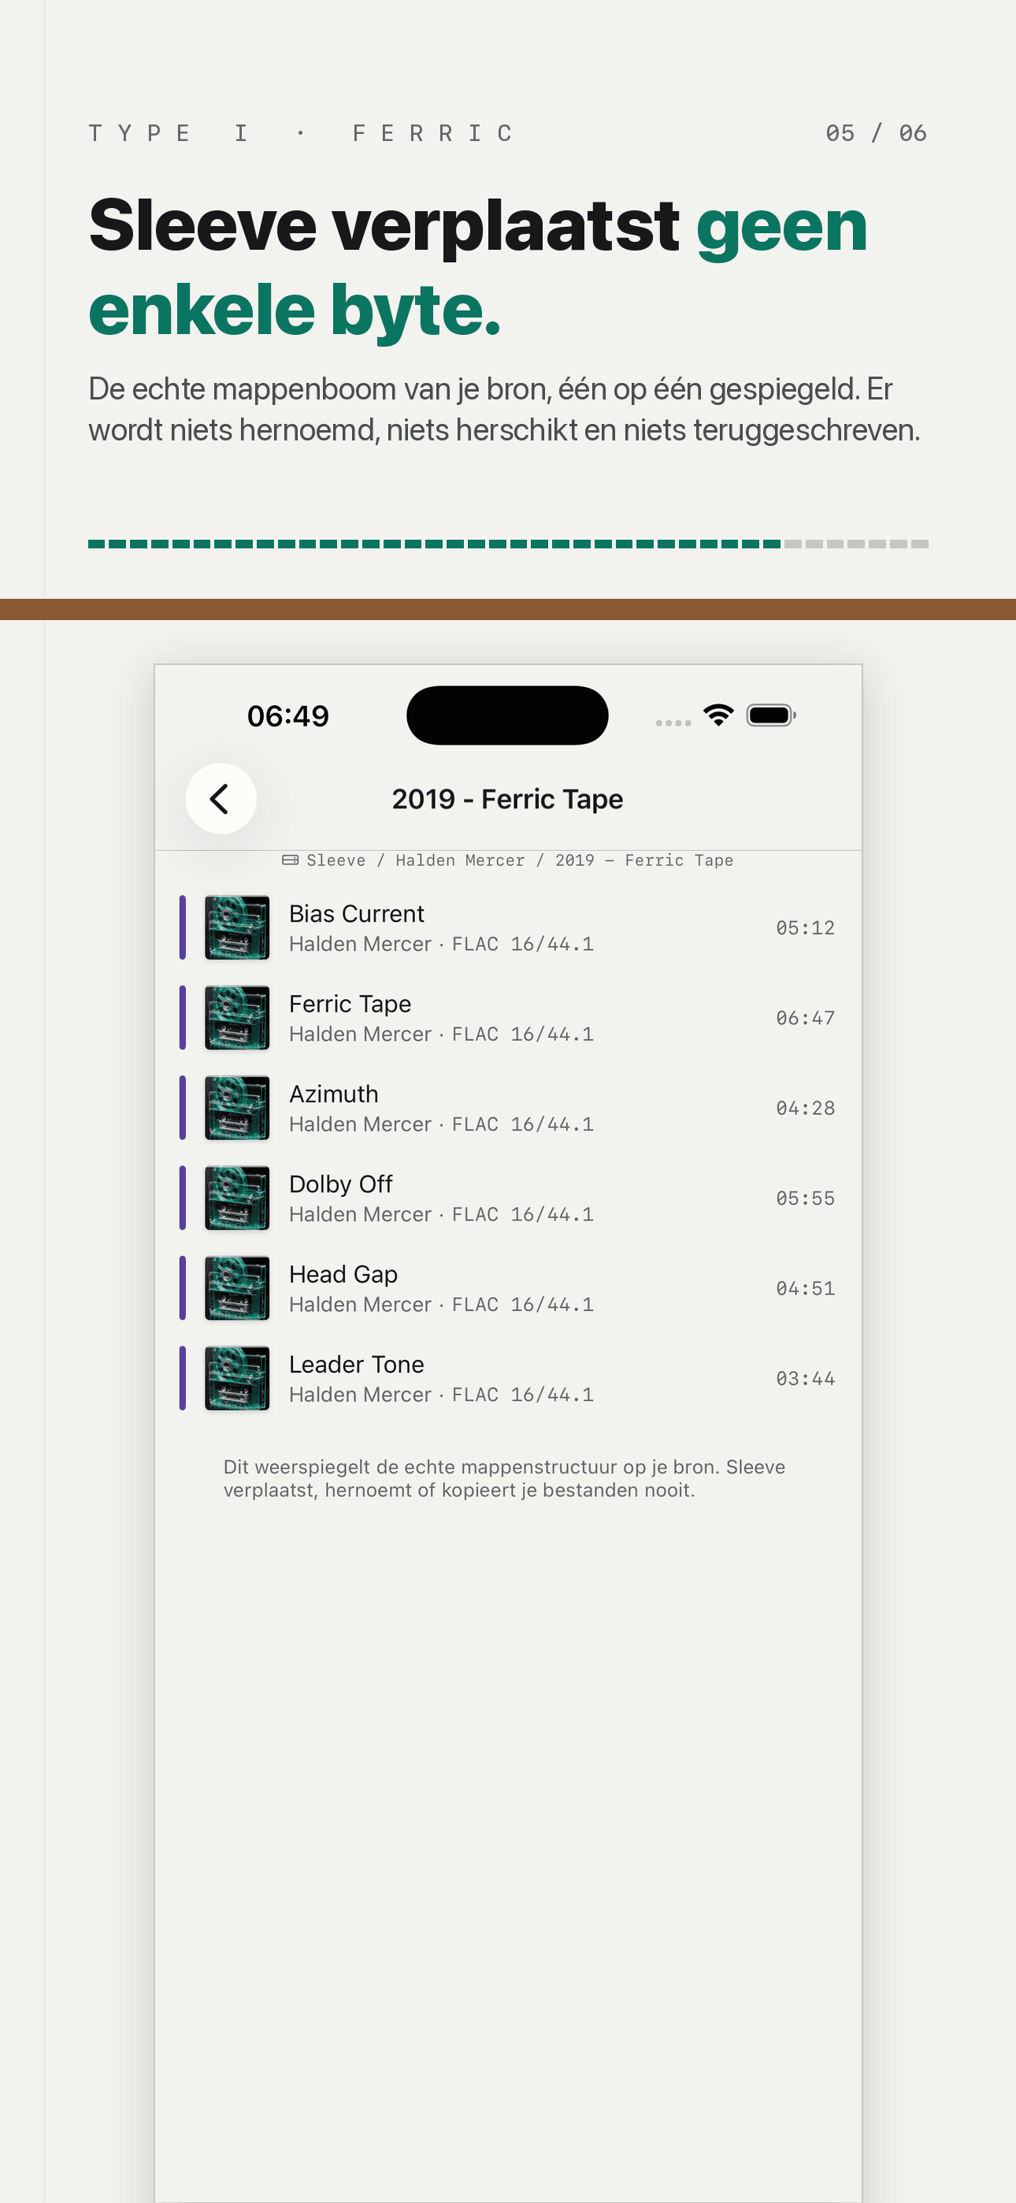Tap the 03:44 duration of Leader Tone
Image resolution: width=1016 pixels, height=2203 pixels.
pos(805,1378)
